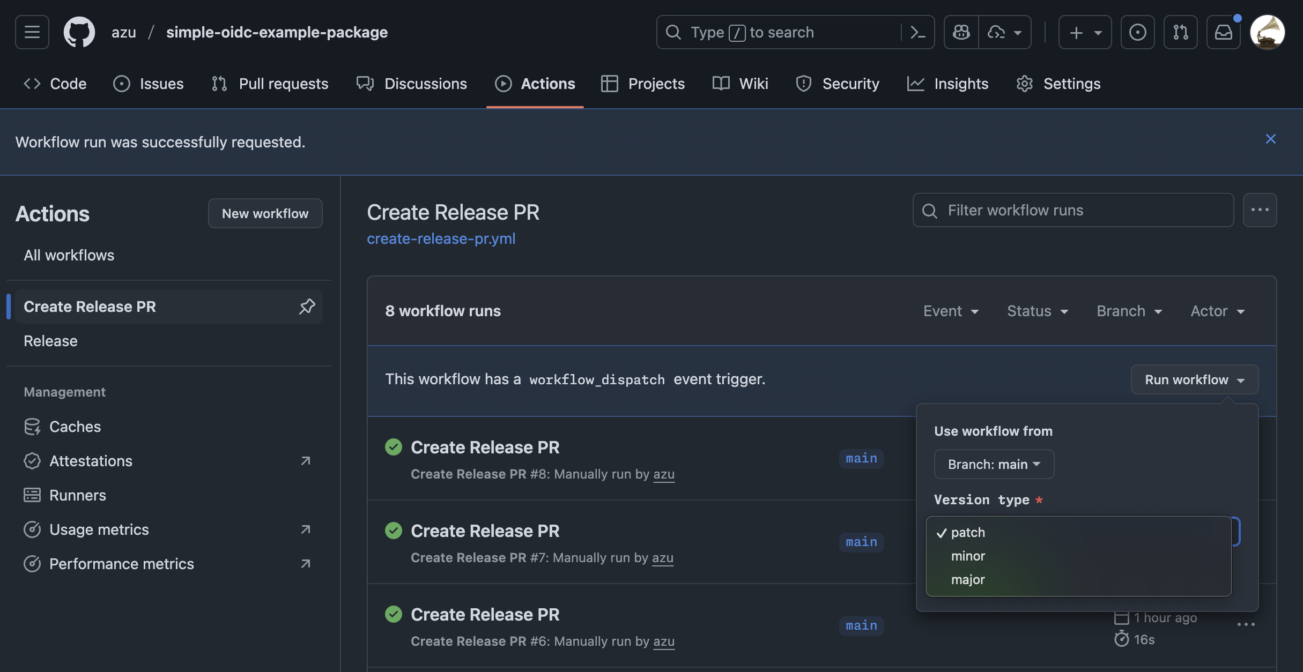
Task: Click the Runners server icon
Action: click(x=32, y=495)
